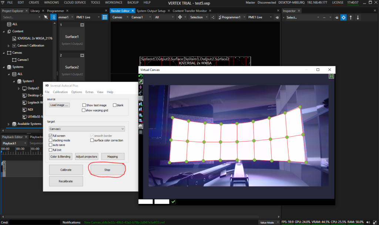Enable the Show test image checkbox
The image size is (379, 225).
tap(84, 105)
